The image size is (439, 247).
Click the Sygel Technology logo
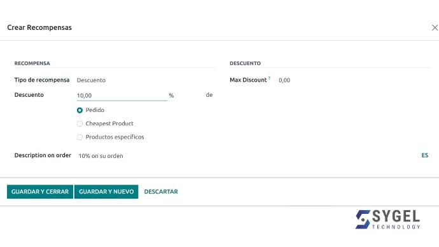387,219
